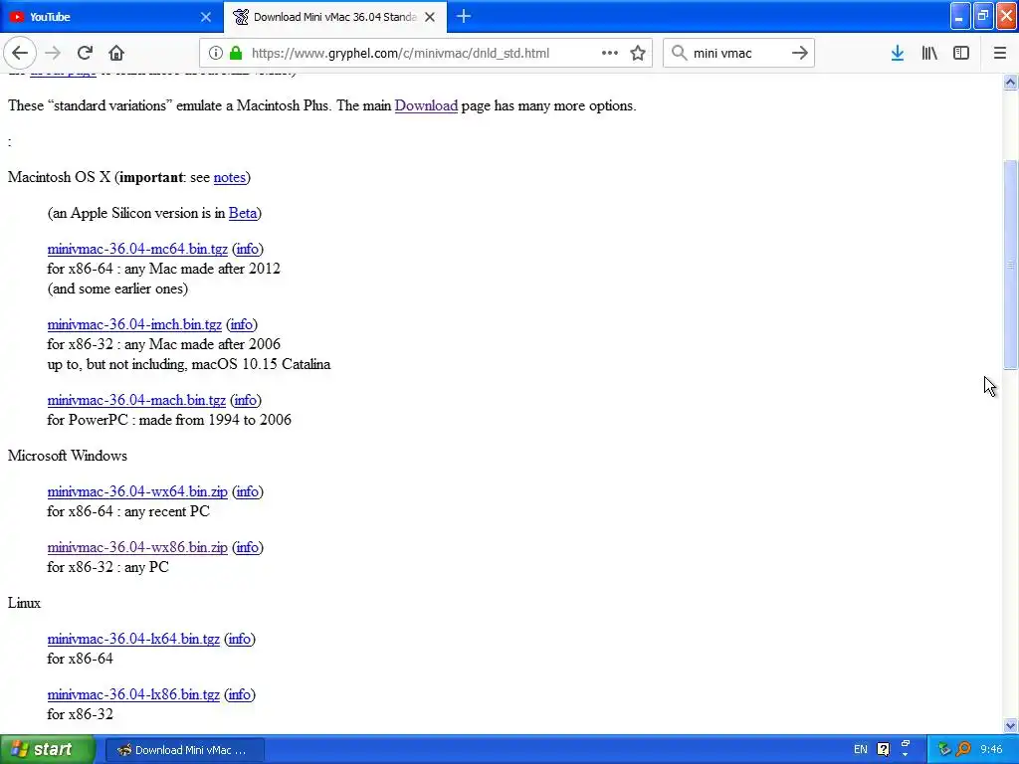
Task: Click the search bar magnifier icon
Action: (679, 54)
